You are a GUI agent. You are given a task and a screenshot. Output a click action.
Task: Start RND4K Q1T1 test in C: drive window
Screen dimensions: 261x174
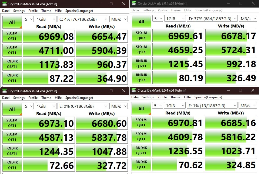(12, 78)
